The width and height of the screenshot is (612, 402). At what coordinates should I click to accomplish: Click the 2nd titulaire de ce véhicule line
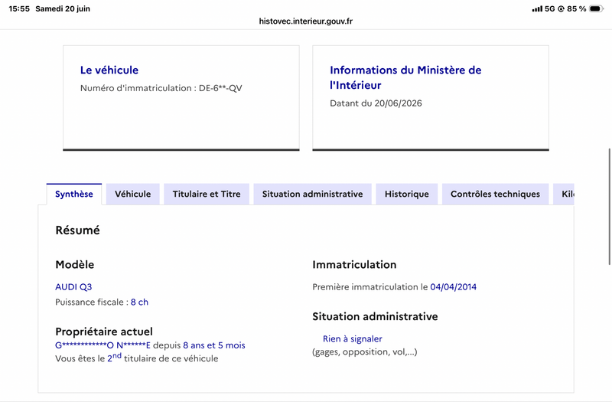tap(137, 358)
